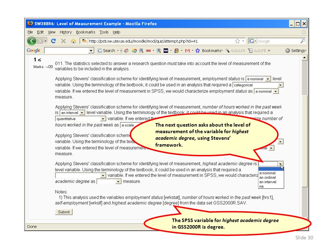Reload the page with the refresh icon
This screenshot has width=333, height=249.
53,41
